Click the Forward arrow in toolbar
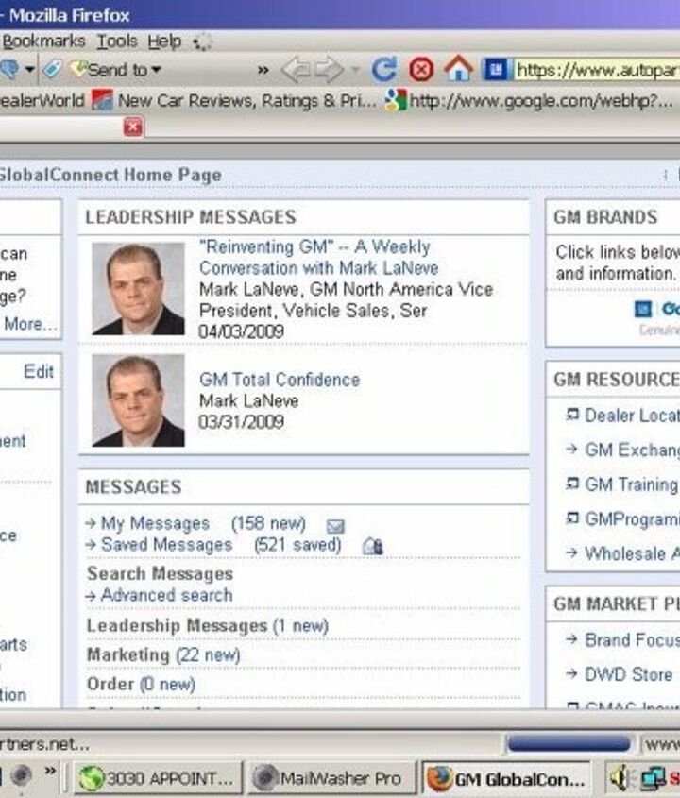This screenshot has height=798, width=680. [x=328, y=69]
